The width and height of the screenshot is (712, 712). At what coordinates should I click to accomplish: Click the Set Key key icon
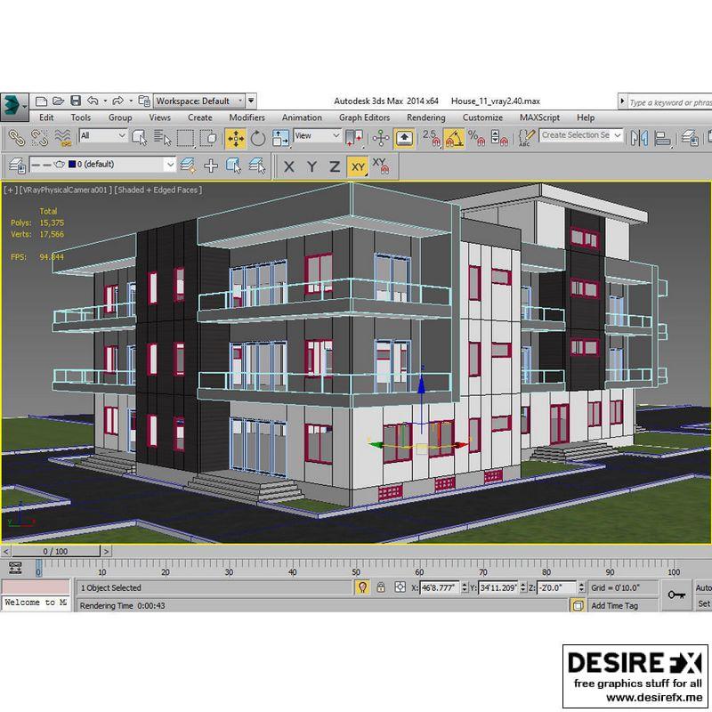(x=676, y=594)
